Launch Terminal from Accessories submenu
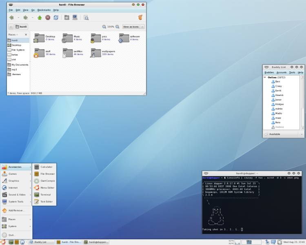The width and height of the screenshot is (306, 245). click(44, 195)
